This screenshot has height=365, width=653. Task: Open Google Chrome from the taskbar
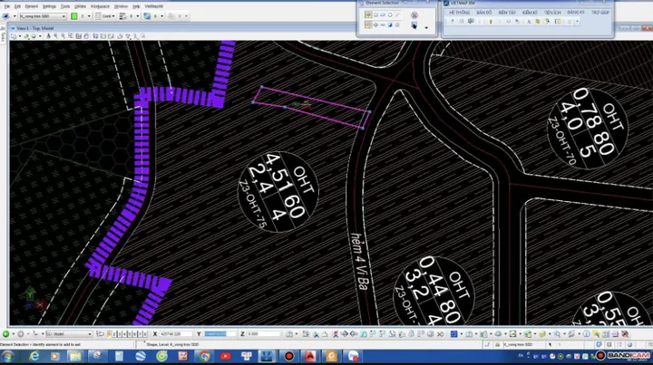(204, 356)
